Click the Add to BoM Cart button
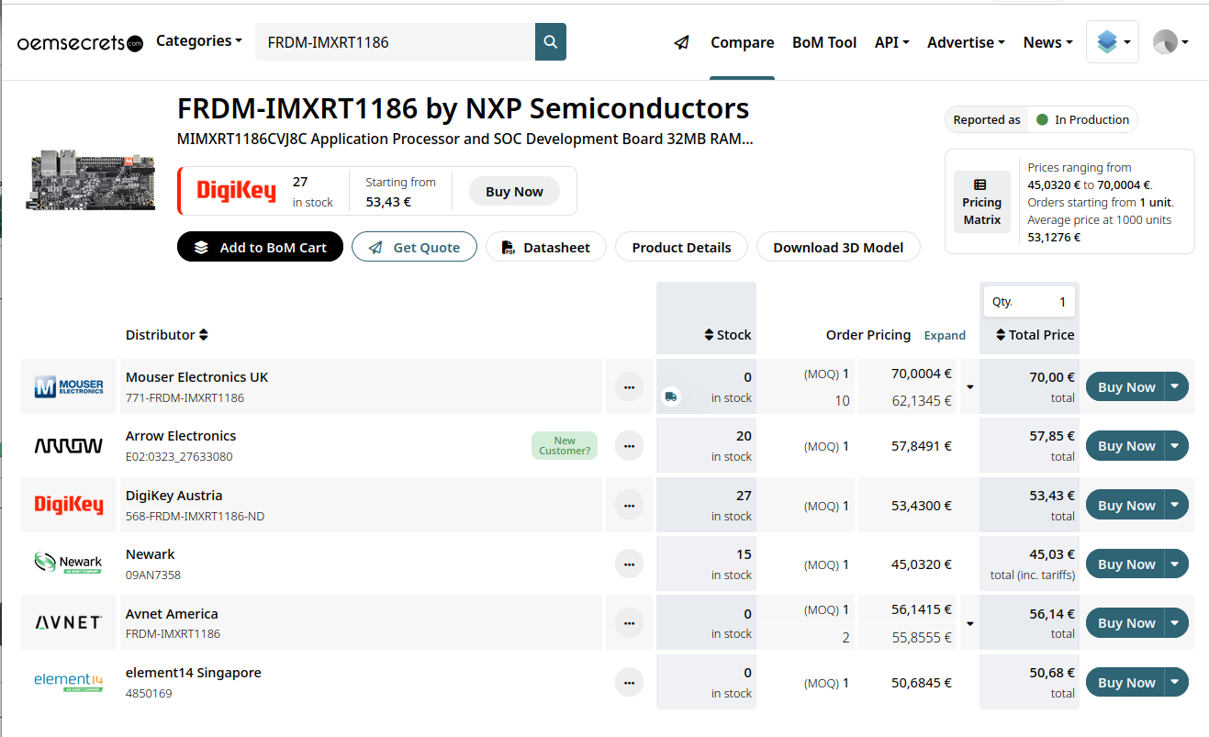Image resolution: width=1209 pixels, height=737 pixels. [260, 247]
